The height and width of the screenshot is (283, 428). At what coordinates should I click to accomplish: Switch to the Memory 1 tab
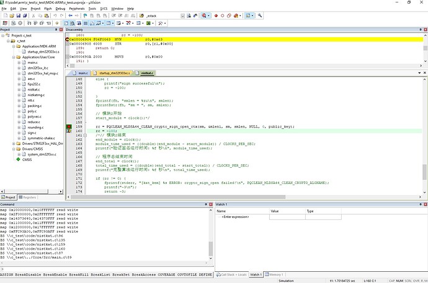[x=275, y=274]
